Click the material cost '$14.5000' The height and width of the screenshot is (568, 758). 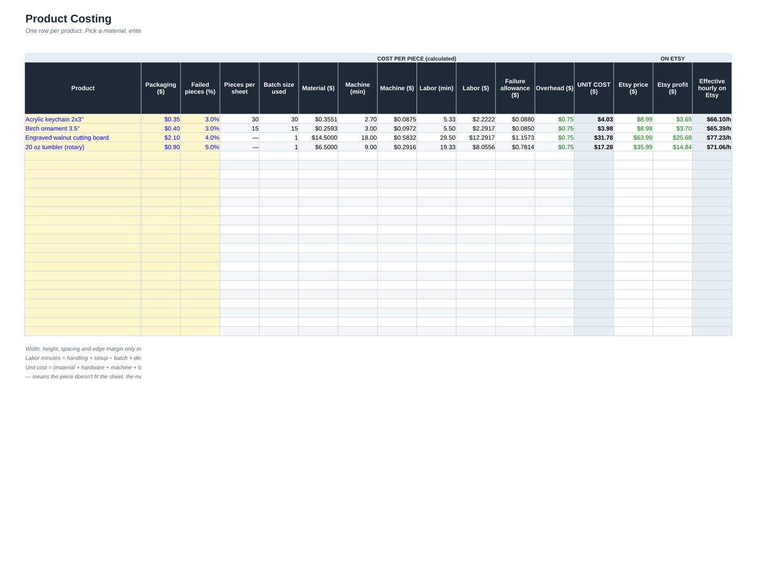[x=318, y=138]
